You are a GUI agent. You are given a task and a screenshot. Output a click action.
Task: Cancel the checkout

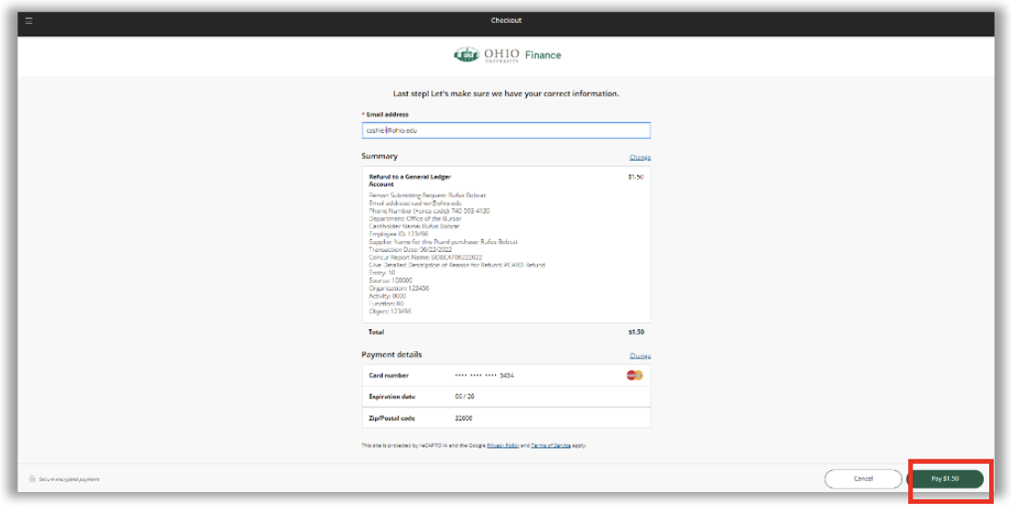point(863,479)
